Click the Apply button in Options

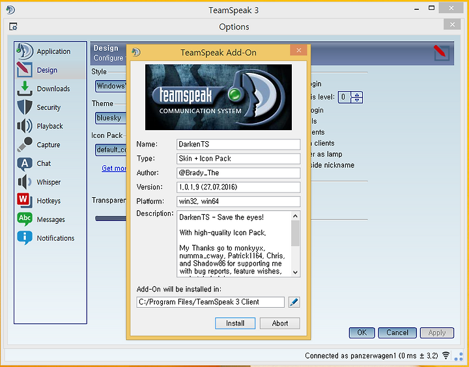tap(437, 333)
